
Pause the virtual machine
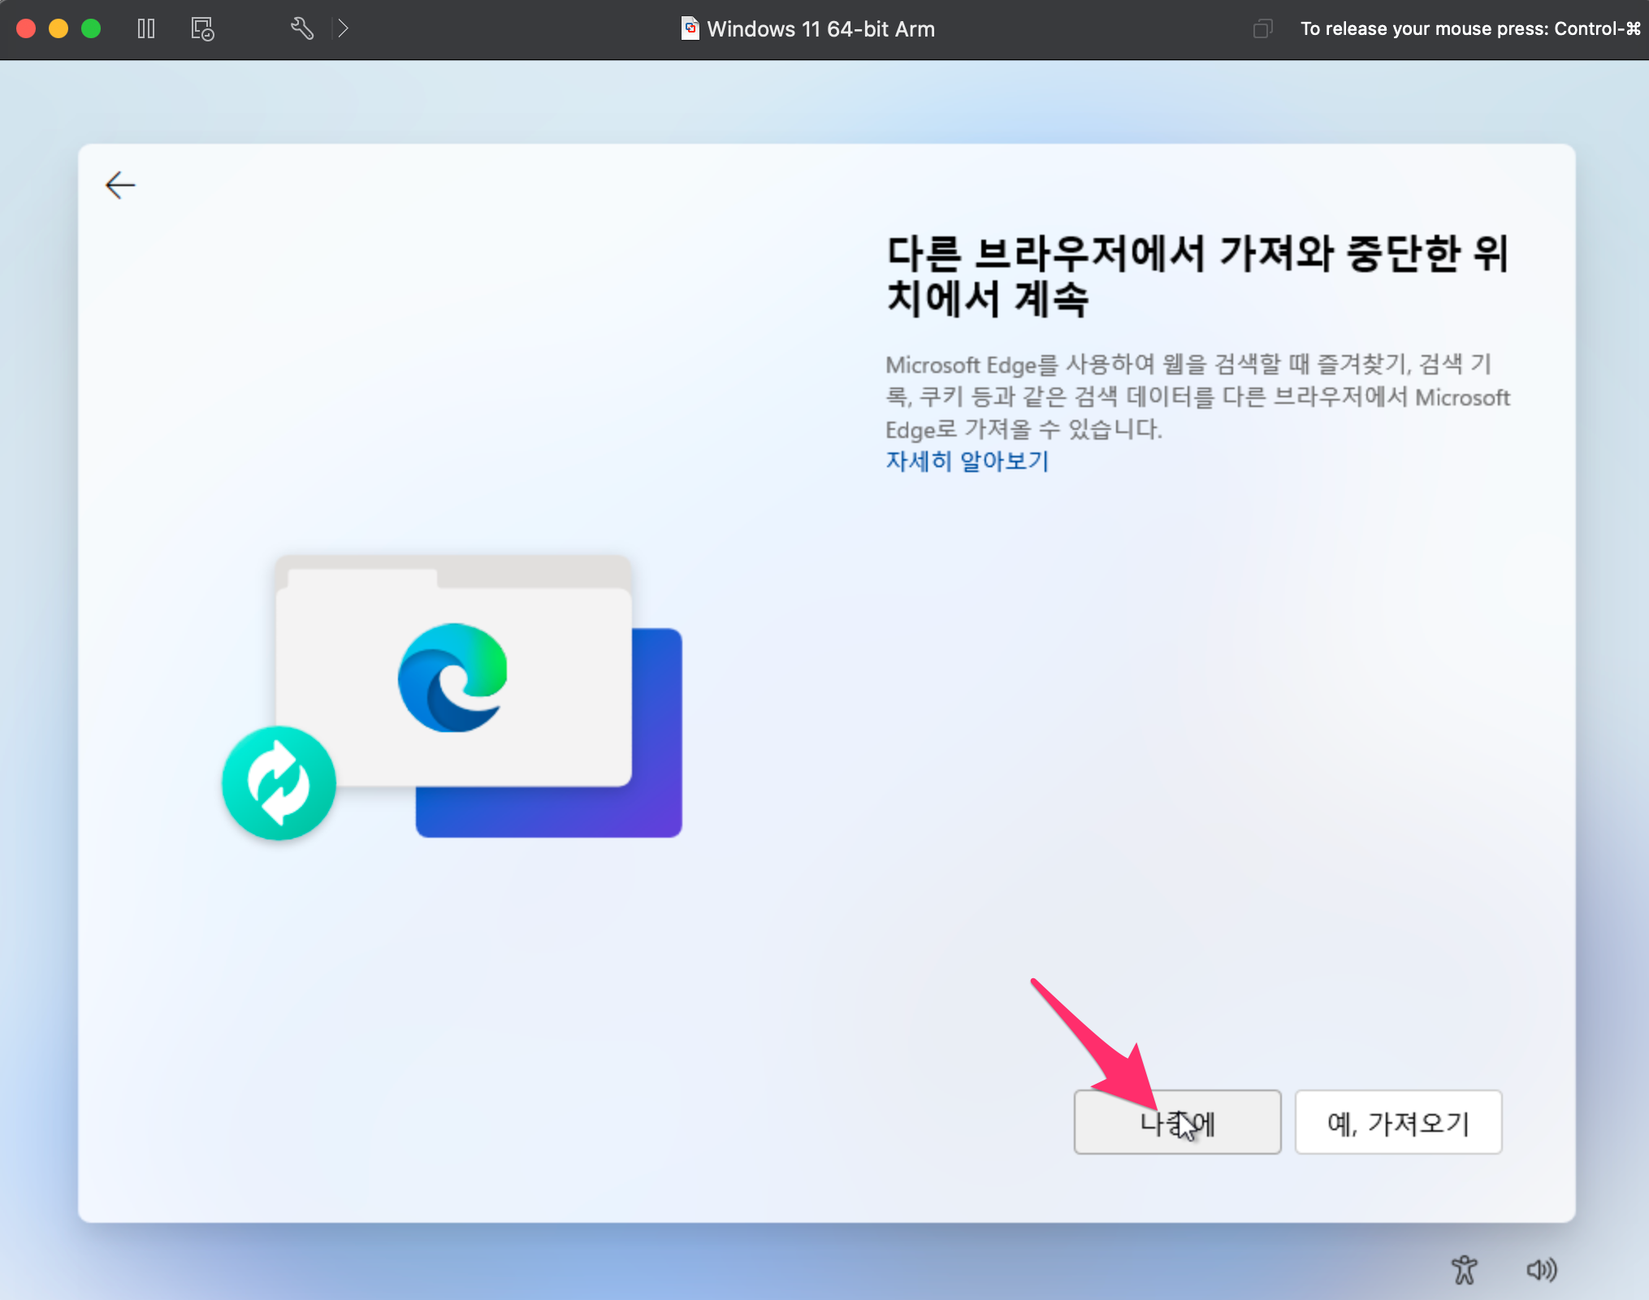pos(146,29)
